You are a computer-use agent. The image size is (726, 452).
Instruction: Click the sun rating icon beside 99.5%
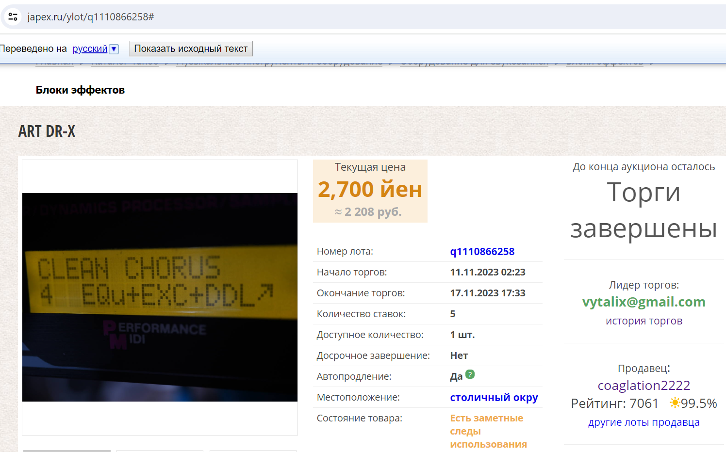675,402
